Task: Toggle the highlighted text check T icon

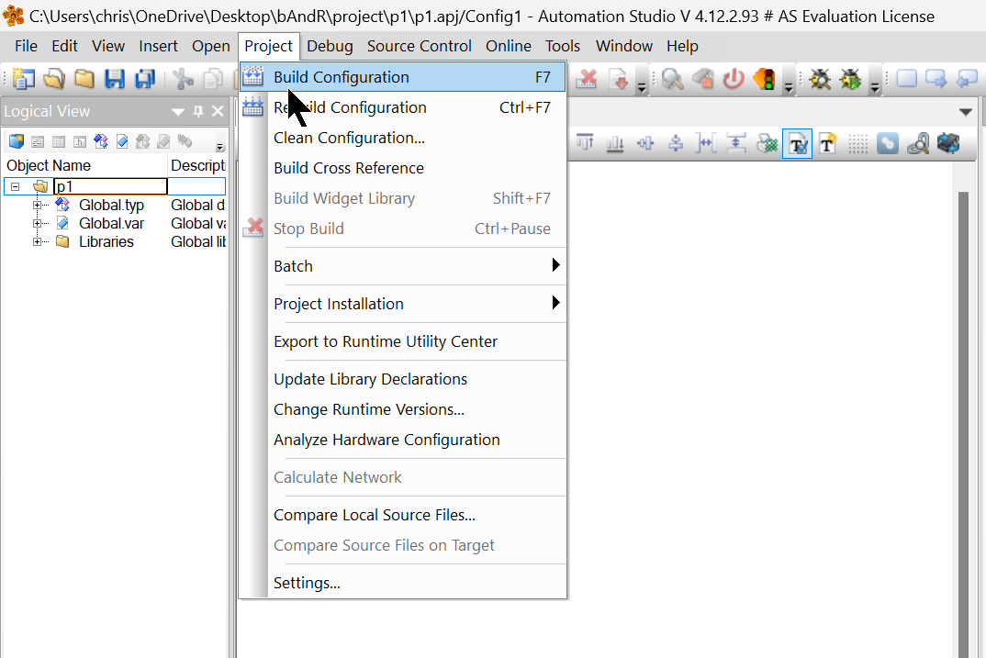Action: point(798,144)
